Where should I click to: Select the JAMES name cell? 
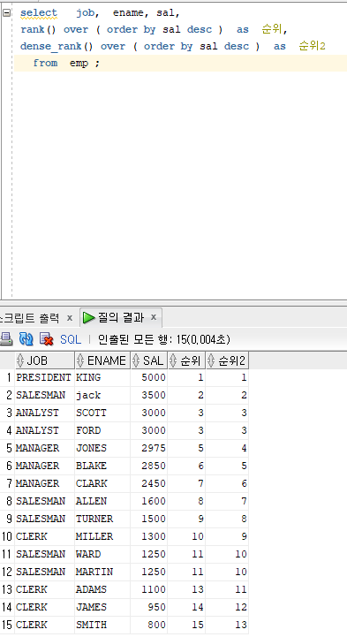102,607
